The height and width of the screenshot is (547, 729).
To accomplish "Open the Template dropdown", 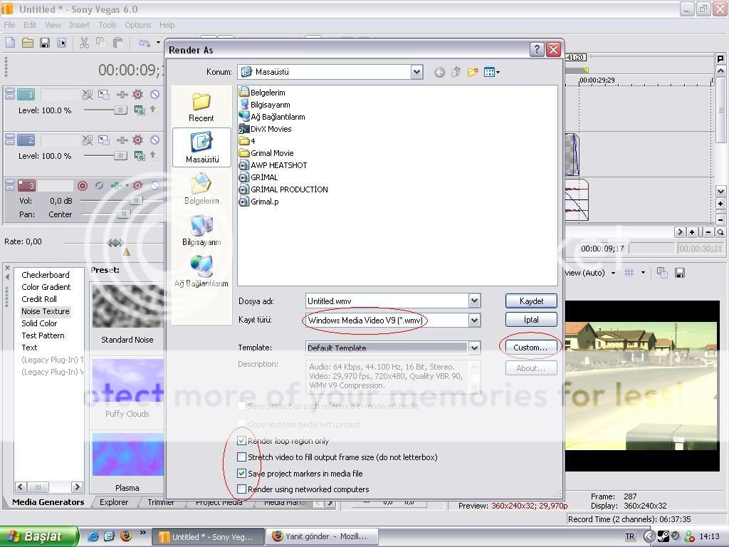I will pyautogui.click(x=474, y=348).
